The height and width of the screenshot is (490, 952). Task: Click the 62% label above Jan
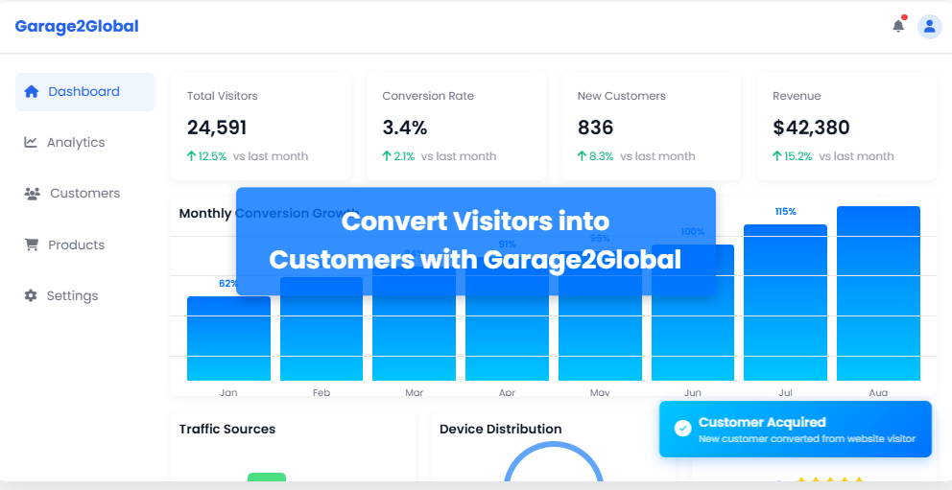coord(228,283)
